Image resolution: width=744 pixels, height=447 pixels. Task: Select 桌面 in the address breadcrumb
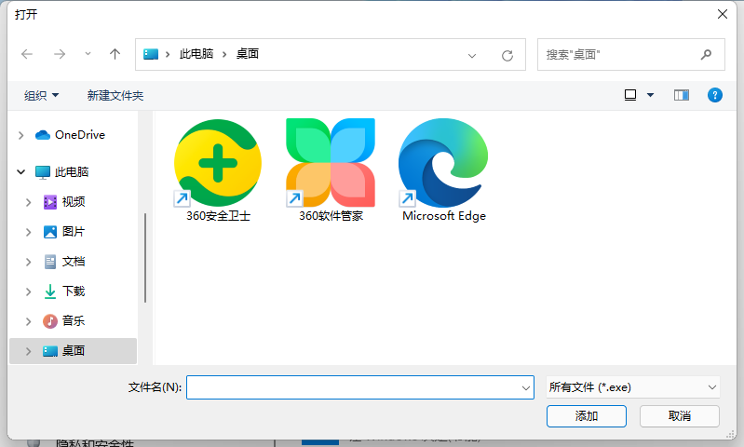248,54
